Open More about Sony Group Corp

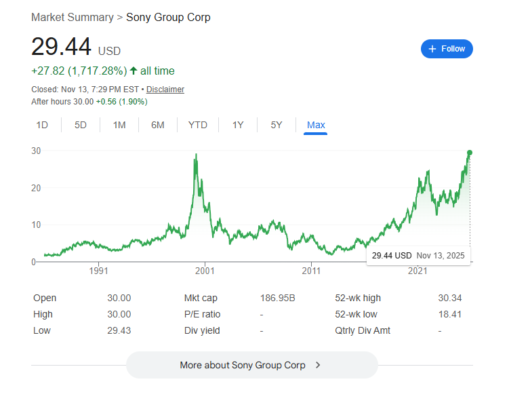tap(243, 365)
